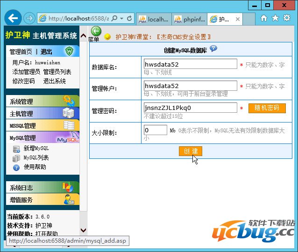
Task: Click 退出系统 link
Action: (x=55, y=82)
